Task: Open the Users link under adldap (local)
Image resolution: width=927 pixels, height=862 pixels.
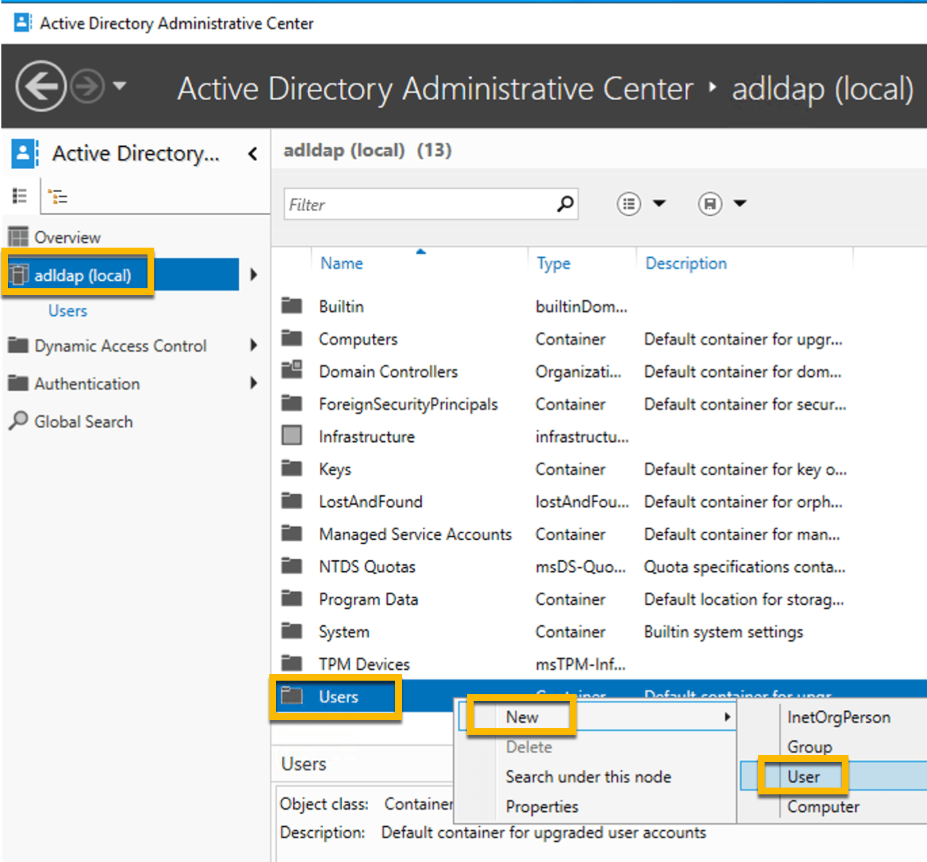Action: (x=68, y=311)
